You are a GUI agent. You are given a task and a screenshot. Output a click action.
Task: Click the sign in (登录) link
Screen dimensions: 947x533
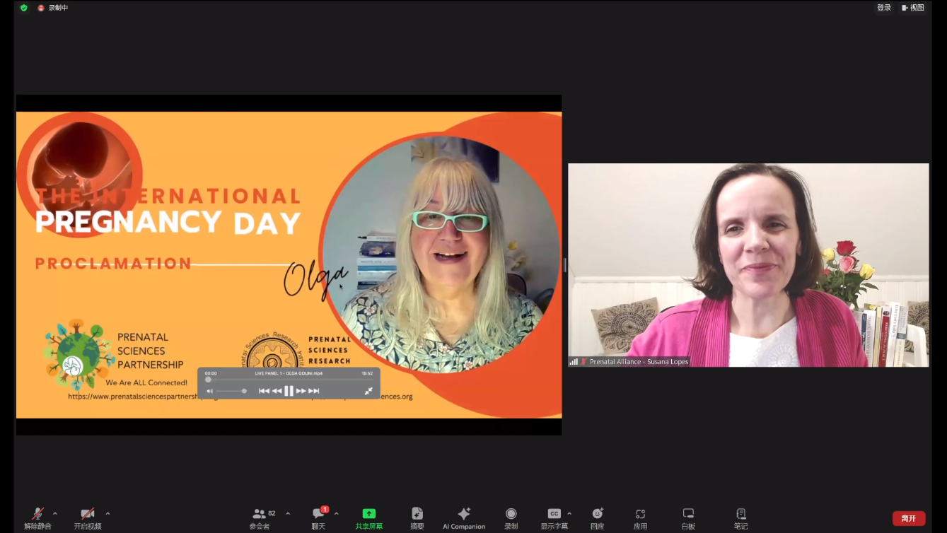click(884, 8)
